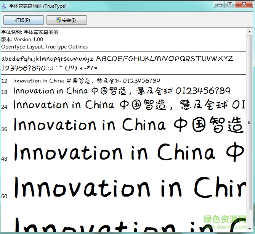Click the 12-point Innovation in China sample
Image resolution: width=255 pixels, height=234 pixels.
(x=87, y=81)
